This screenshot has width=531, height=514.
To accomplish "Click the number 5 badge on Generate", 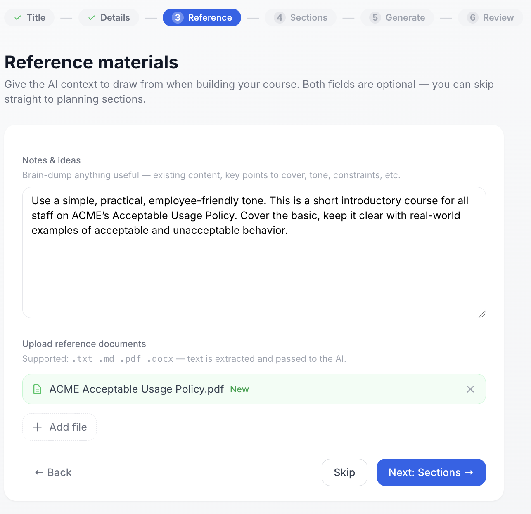I will [x=375, y=18].
